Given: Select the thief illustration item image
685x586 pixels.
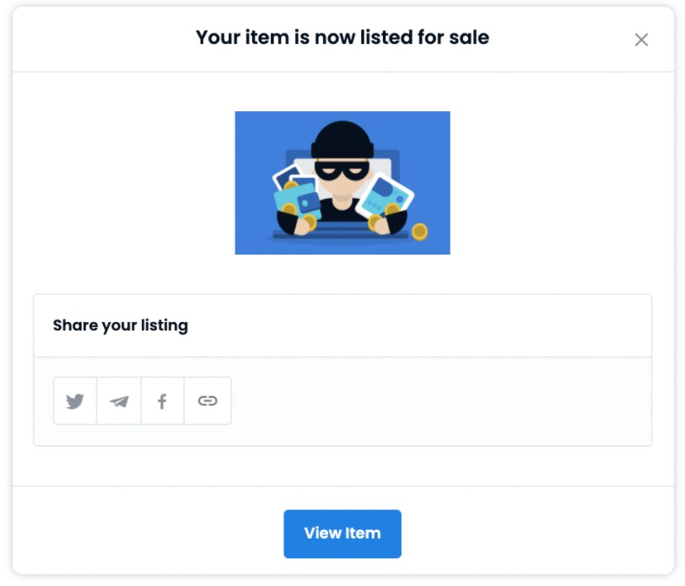Looking at the screenshot, I should tap(342, 182).
